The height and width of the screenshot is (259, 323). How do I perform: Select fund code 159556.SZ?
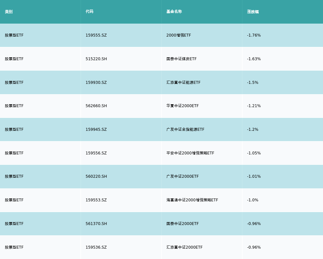coord(96,153)
